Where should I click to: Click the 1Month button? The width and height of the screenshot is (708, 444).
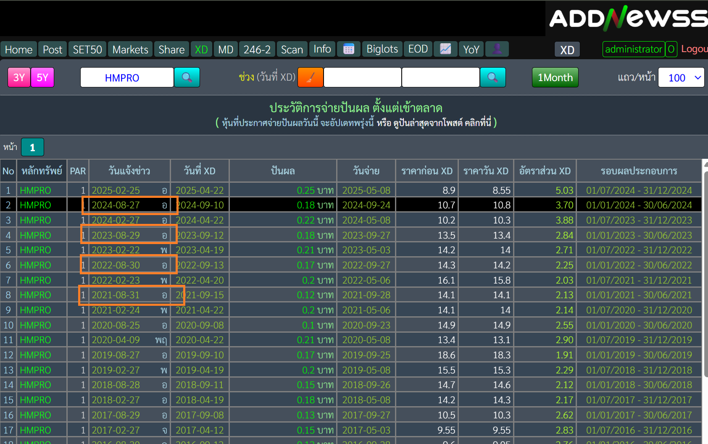[x=555, y=77]
